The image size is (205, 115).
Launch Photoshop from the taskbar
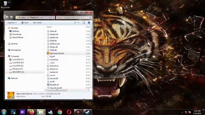pyautogui.click(x=13, y=112)
